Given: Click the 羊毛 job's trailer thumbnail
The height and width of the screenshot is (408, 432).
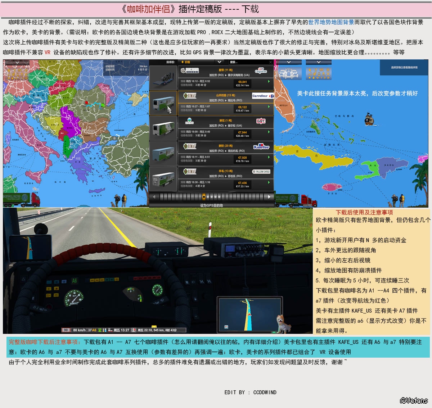Looking at the screenshot, I should pyautogui.click(x=163, y=179).
